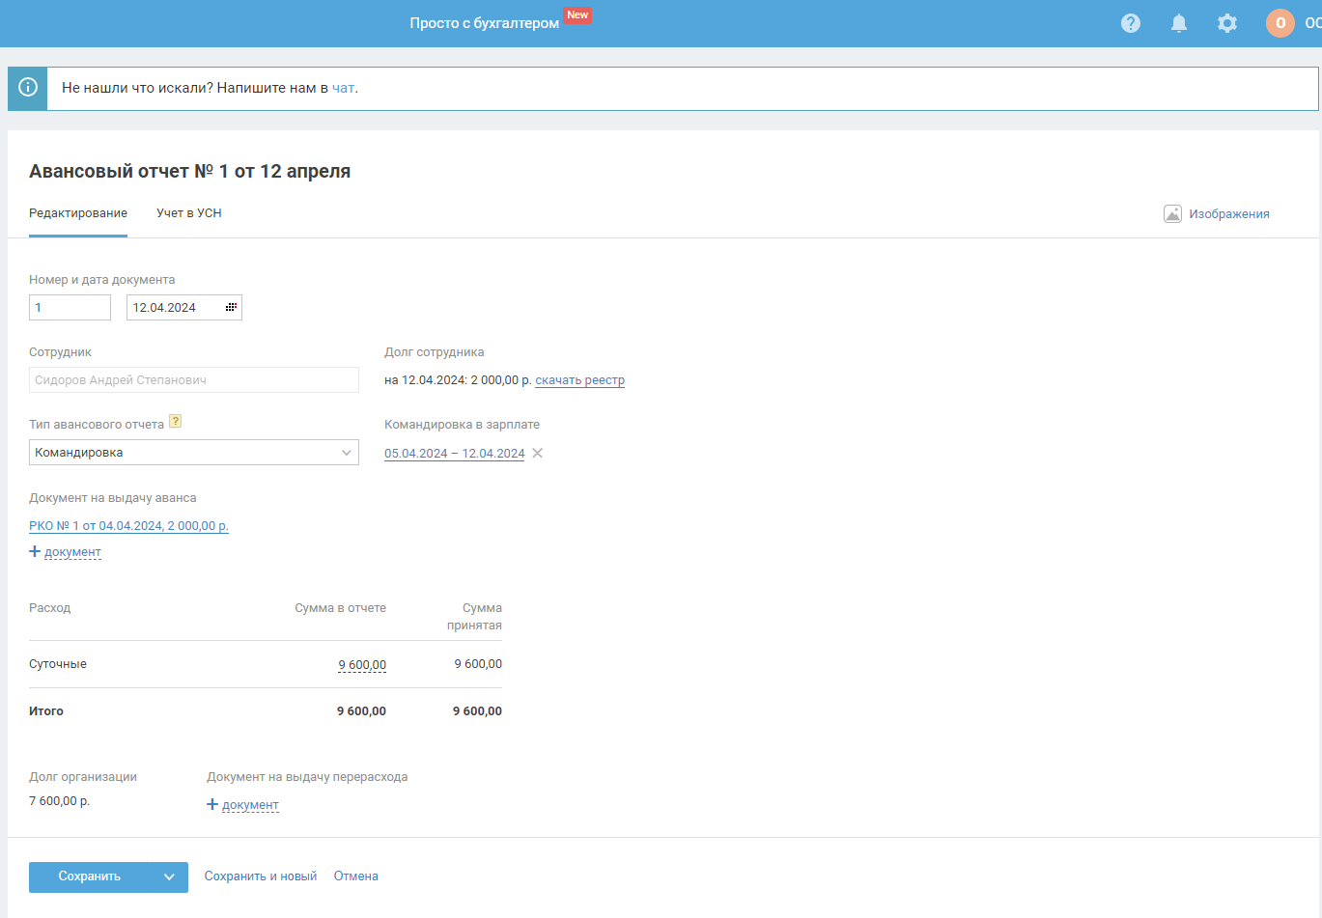Click the Сохранить button

tap(90, 876)
